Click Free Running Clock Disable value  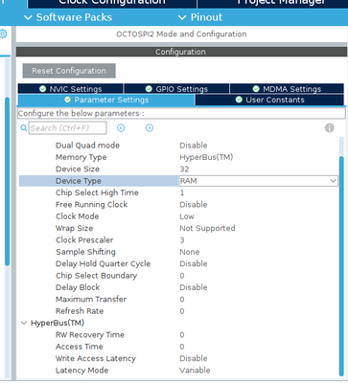(x=194, y=205)
